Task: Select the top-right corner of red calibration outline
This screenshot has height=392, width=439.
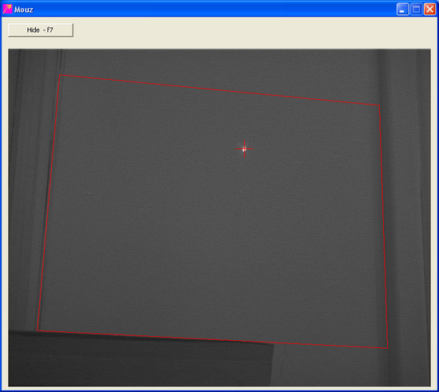Action: tap(379, 105)
